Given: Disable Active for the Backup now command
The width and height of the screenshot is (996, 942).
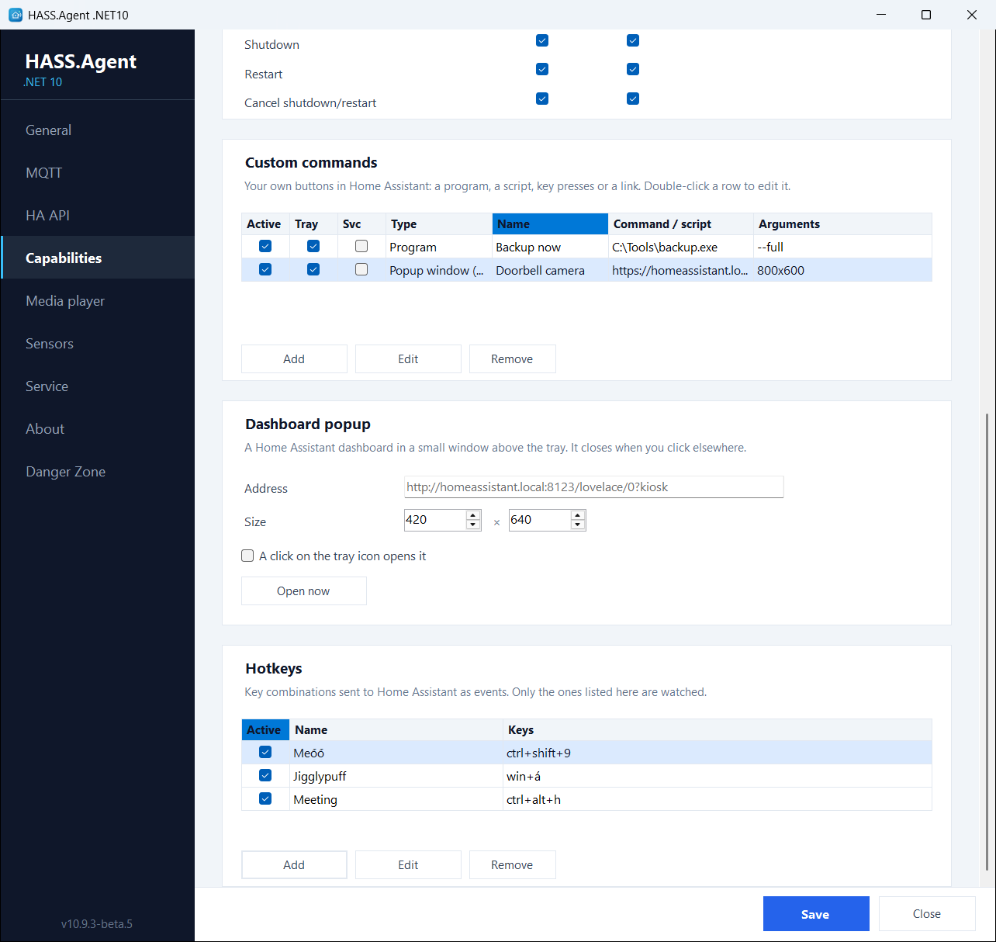Looking at the screenshot, I should 265,246.
